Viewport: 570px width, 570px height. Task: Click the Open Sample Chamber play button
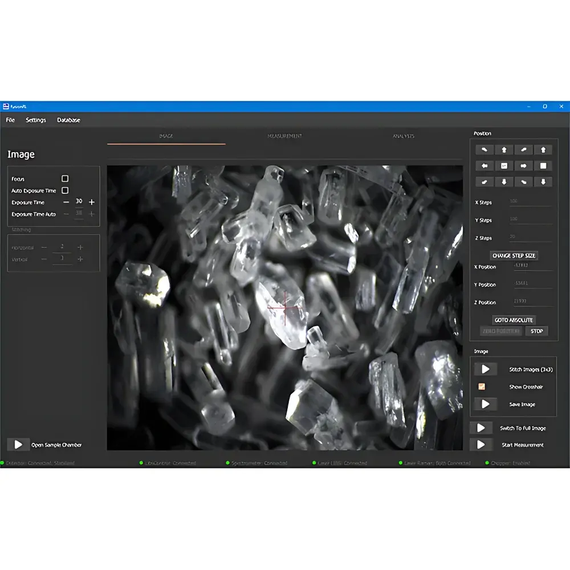pos(18,445)
